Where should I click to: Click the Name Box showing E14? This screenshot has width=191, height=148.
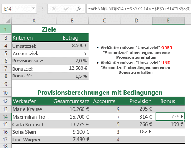19,9
